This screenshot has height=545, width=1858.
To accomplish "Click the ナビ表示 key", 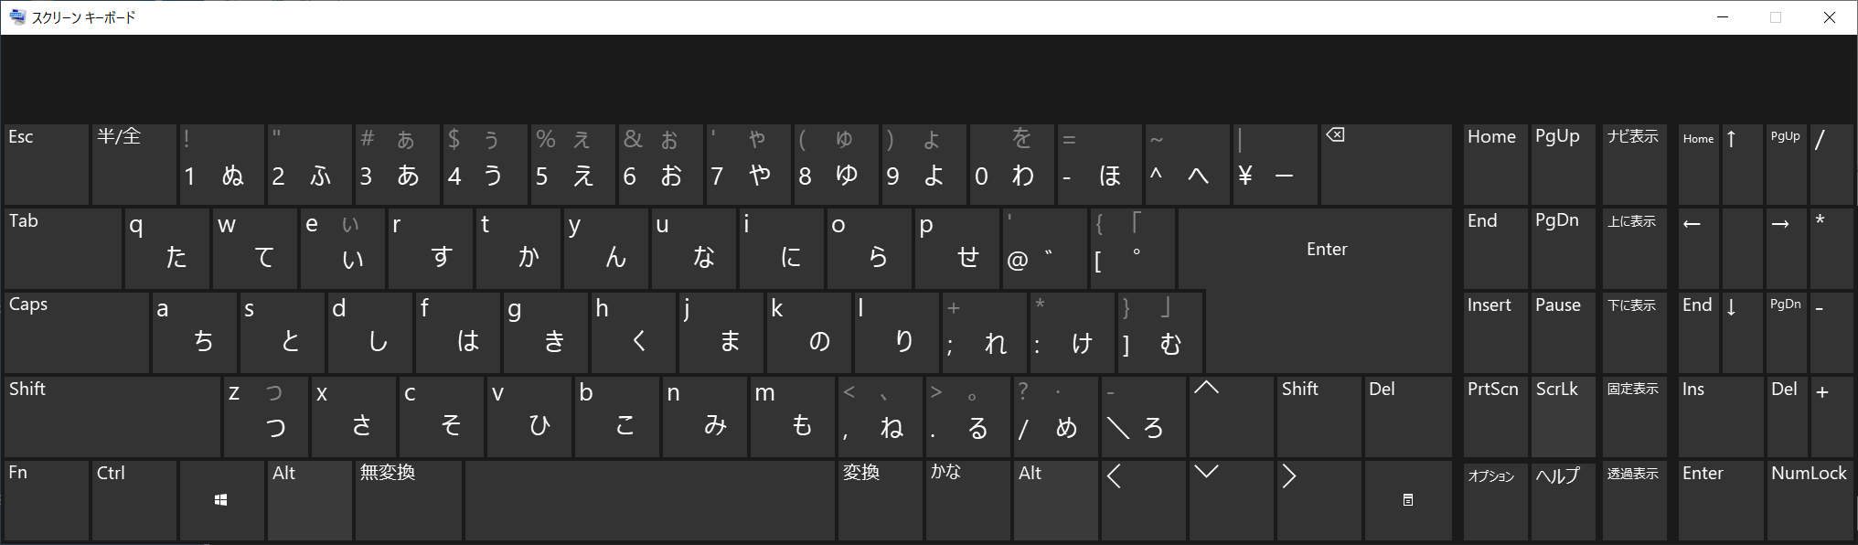I will coord(1633,165).
